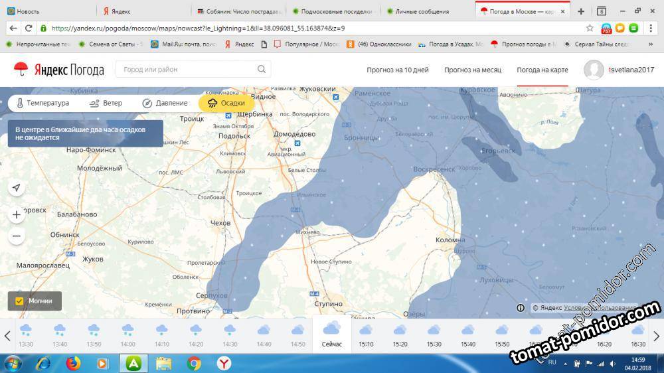Select 15:30 on precipitation timeline
The image size is (664, 373).
pyautogui.click(x=434, y=335)
